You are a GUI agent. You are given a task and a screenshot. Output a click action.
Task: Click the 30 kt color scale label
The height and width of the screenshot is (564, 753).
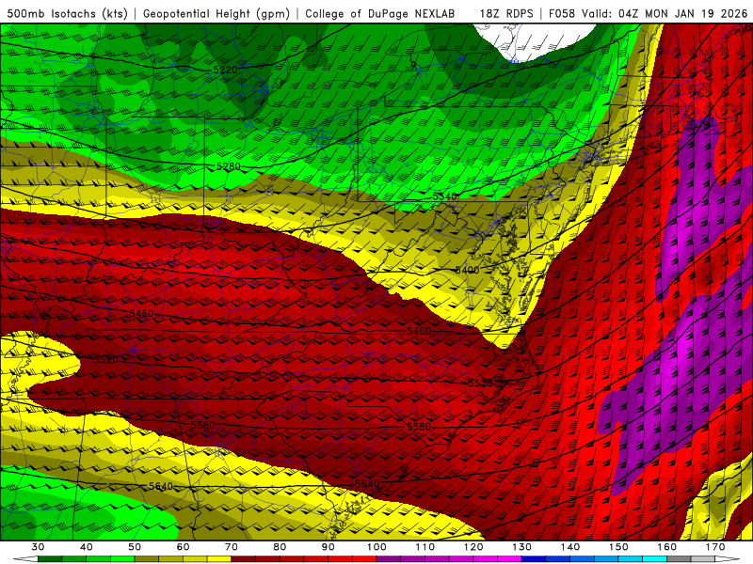pyautogui.click(x=38, y=547)
